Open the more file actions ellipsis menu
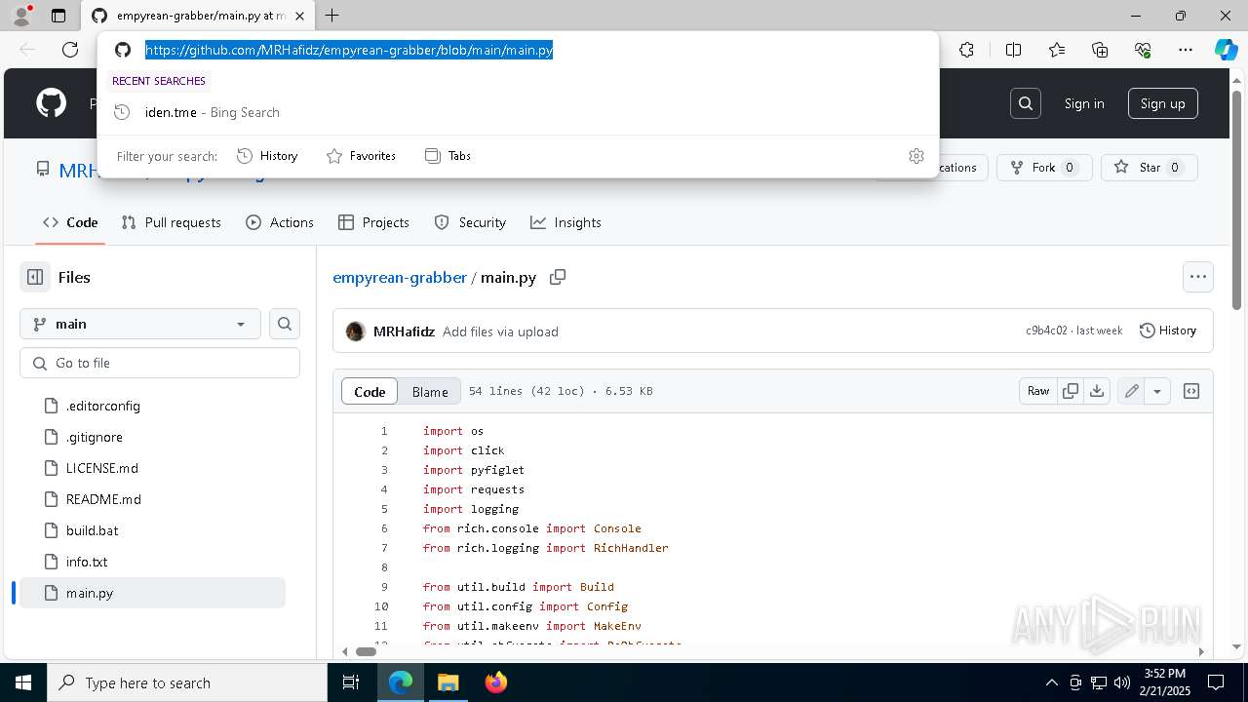This screenshot has width=1248, height=702. click(1198, 277)
